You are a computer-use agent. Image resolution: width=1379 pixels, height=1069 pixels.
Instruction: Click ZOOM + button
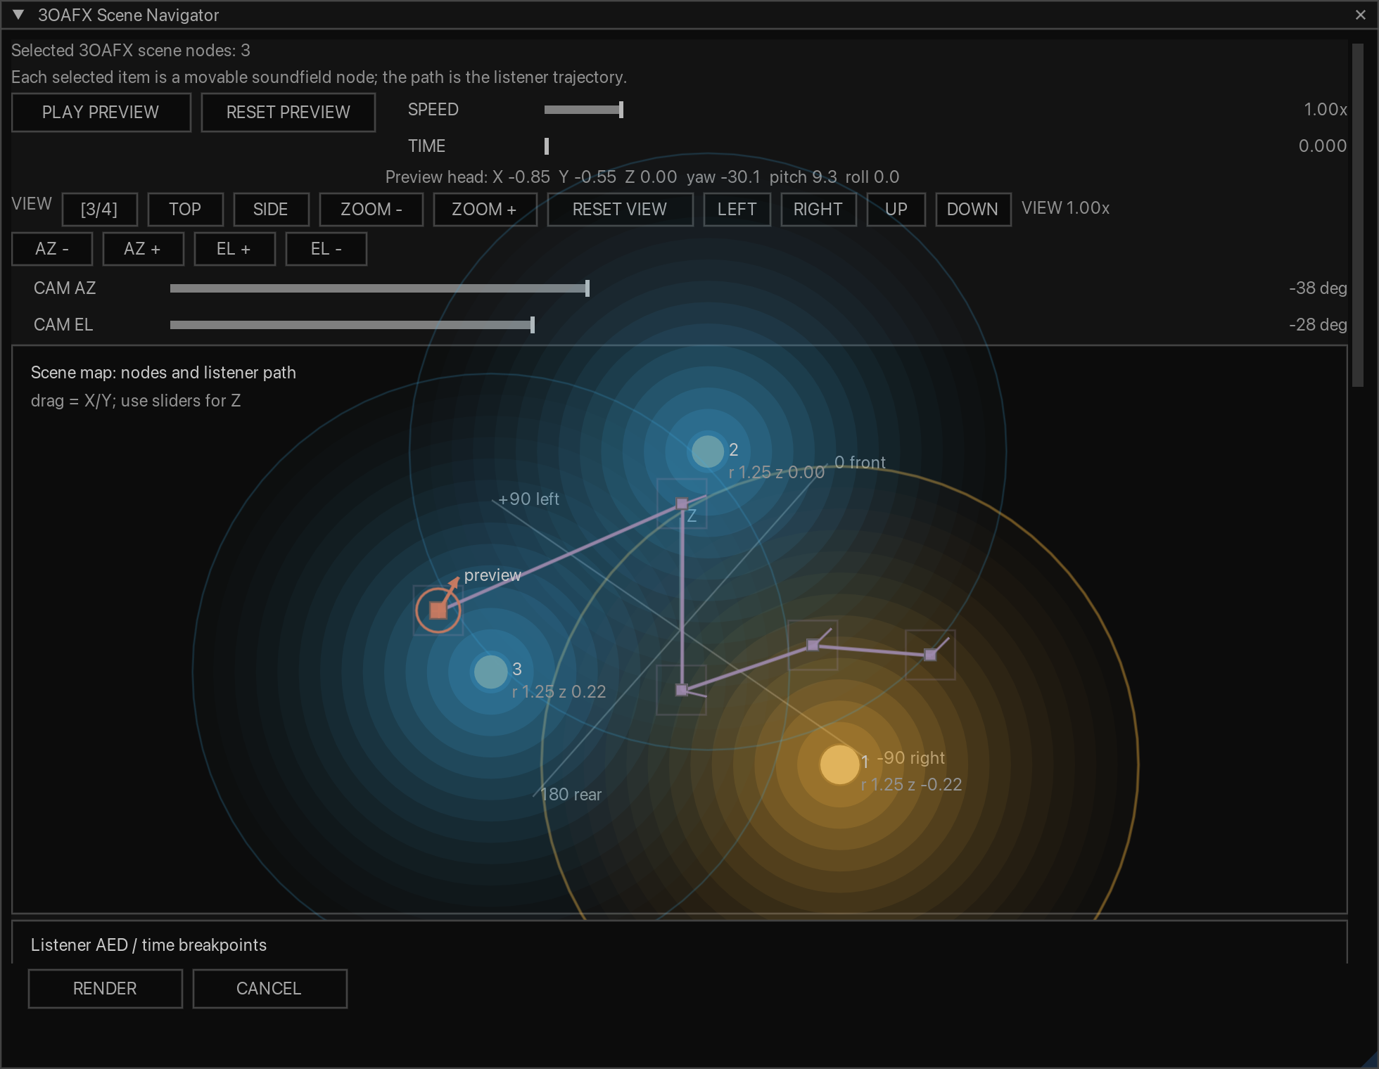click(485, 210)
